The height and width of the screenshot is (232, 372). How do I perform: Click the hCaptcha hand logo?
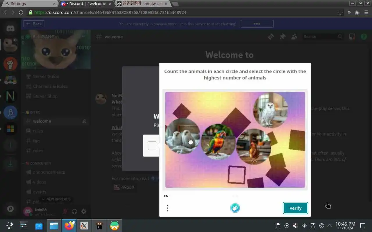tap(235, 208)
